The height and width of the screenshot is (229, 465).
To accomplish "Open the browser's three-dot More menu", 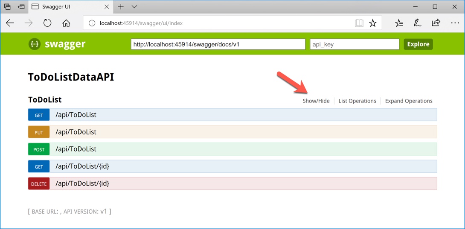I will (455, 23).
